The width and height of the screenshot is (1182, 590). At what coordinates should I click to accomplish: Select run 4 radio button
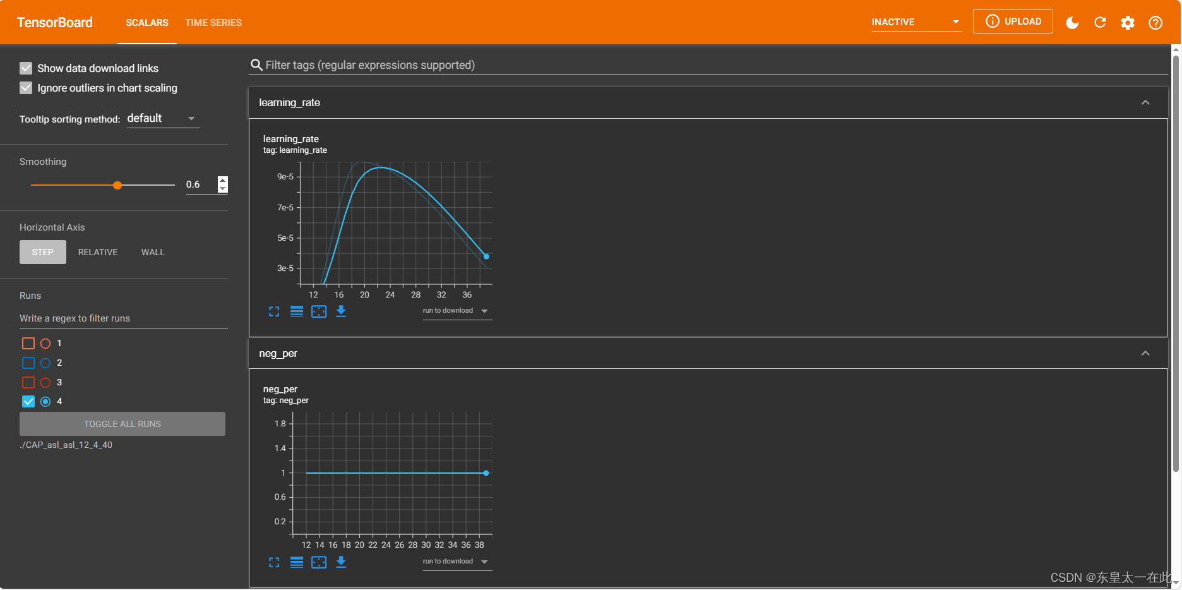click(45, 402)
